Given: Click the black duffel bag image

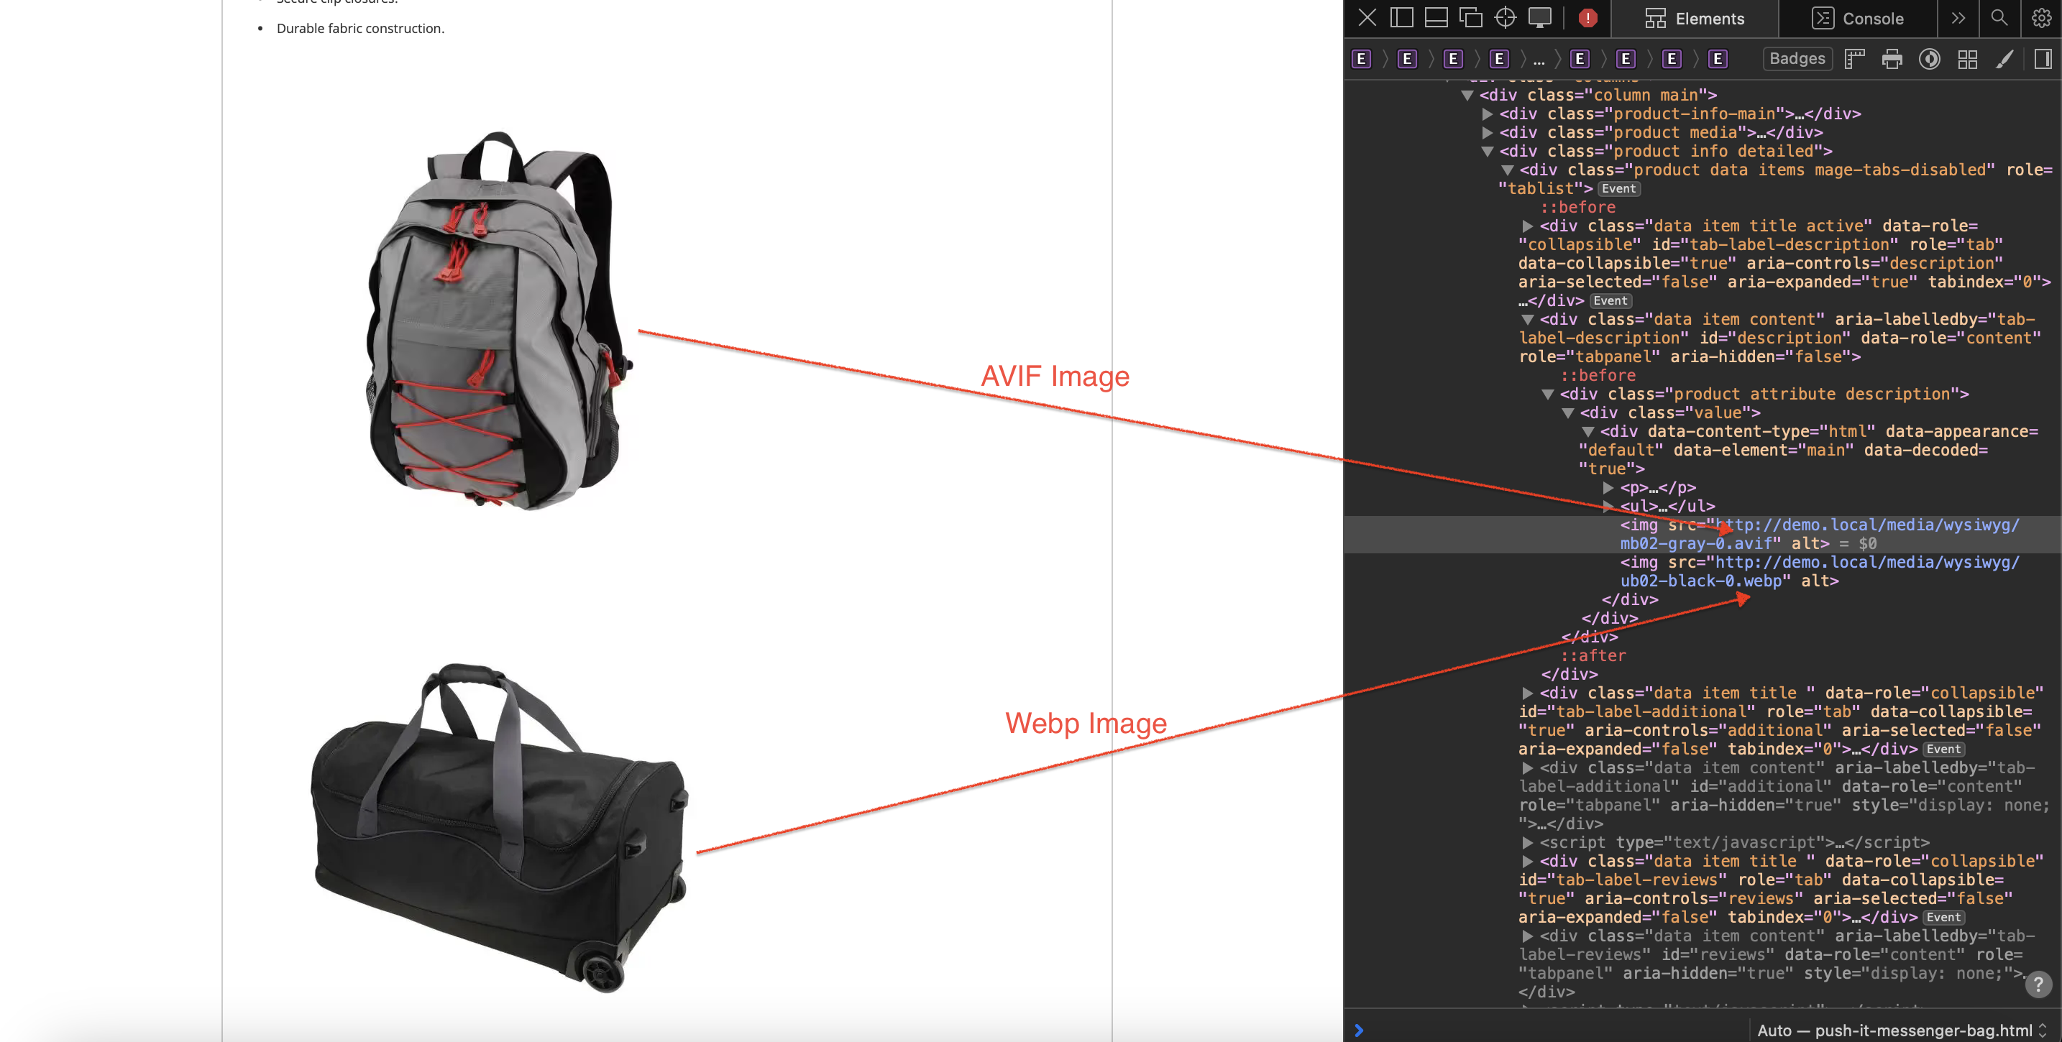Looking at the screenshot, I should (500, 828).
